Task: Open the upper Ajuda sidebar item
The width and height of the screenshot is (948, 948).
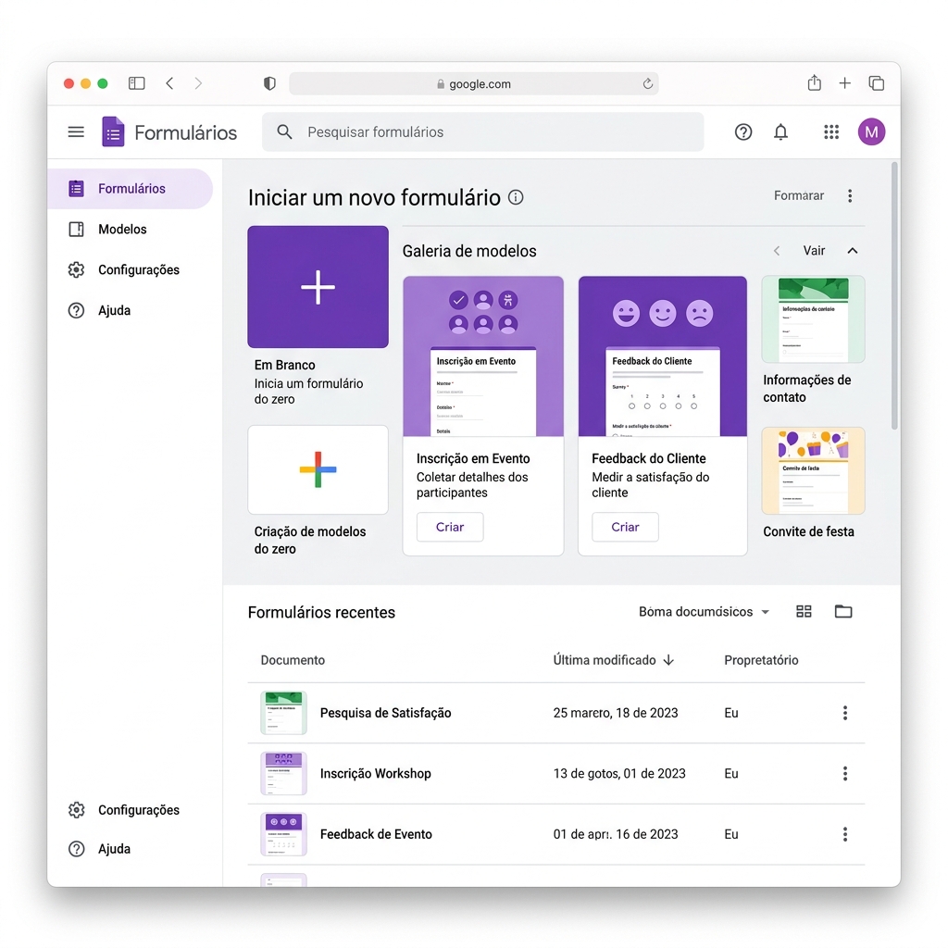Action: tap(100, 310)
